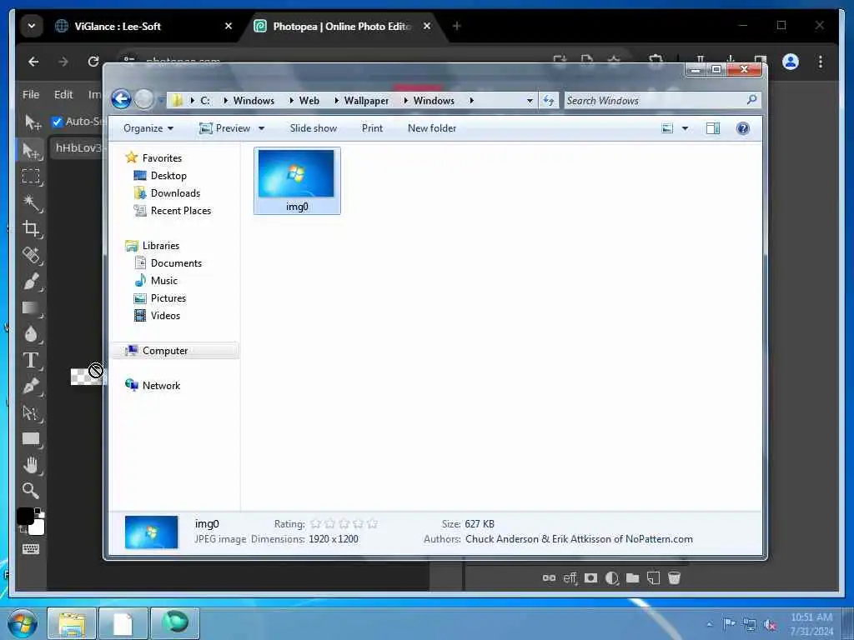Image resolution: width=854 pixels, height=640 pixels.
Task: Open layer effects (eff) in Photopea
Action: click(570, 578)
